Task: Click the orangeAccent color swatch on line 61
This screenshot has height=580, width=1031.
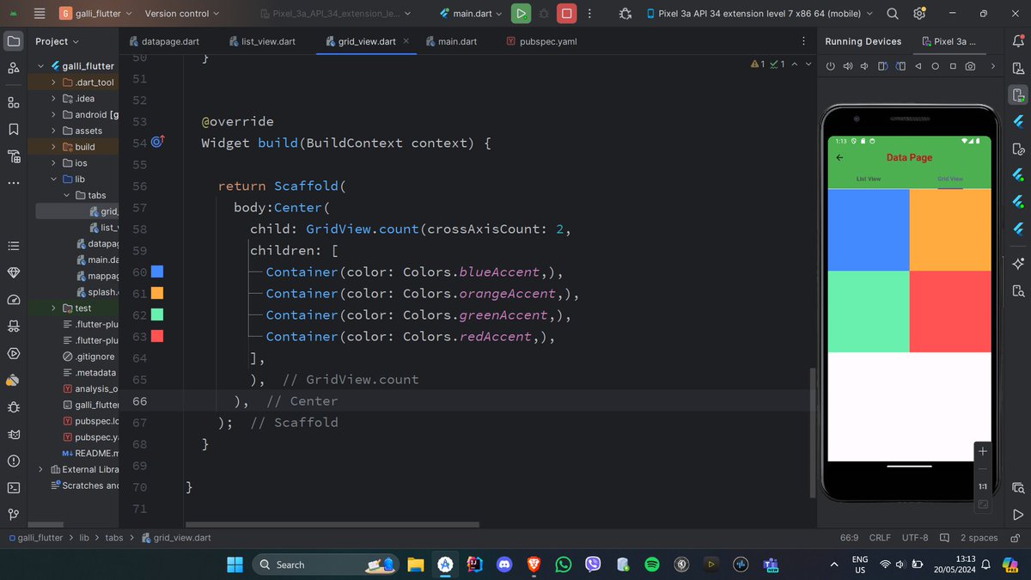Action: pyautogui.click(x=157, y=293)
